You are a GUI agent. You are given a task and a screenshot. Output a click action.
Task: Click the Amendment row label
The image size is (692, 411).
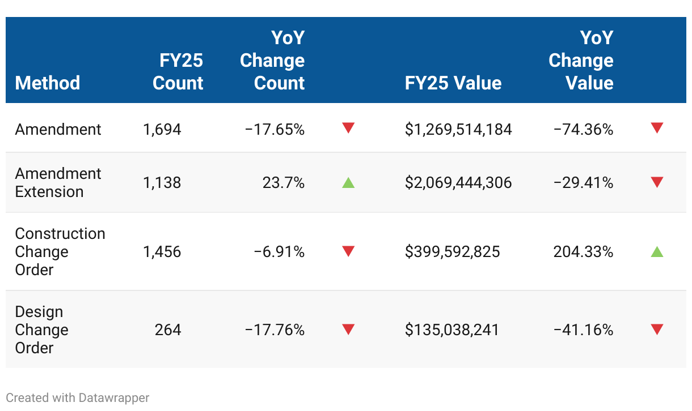(58, 130)
